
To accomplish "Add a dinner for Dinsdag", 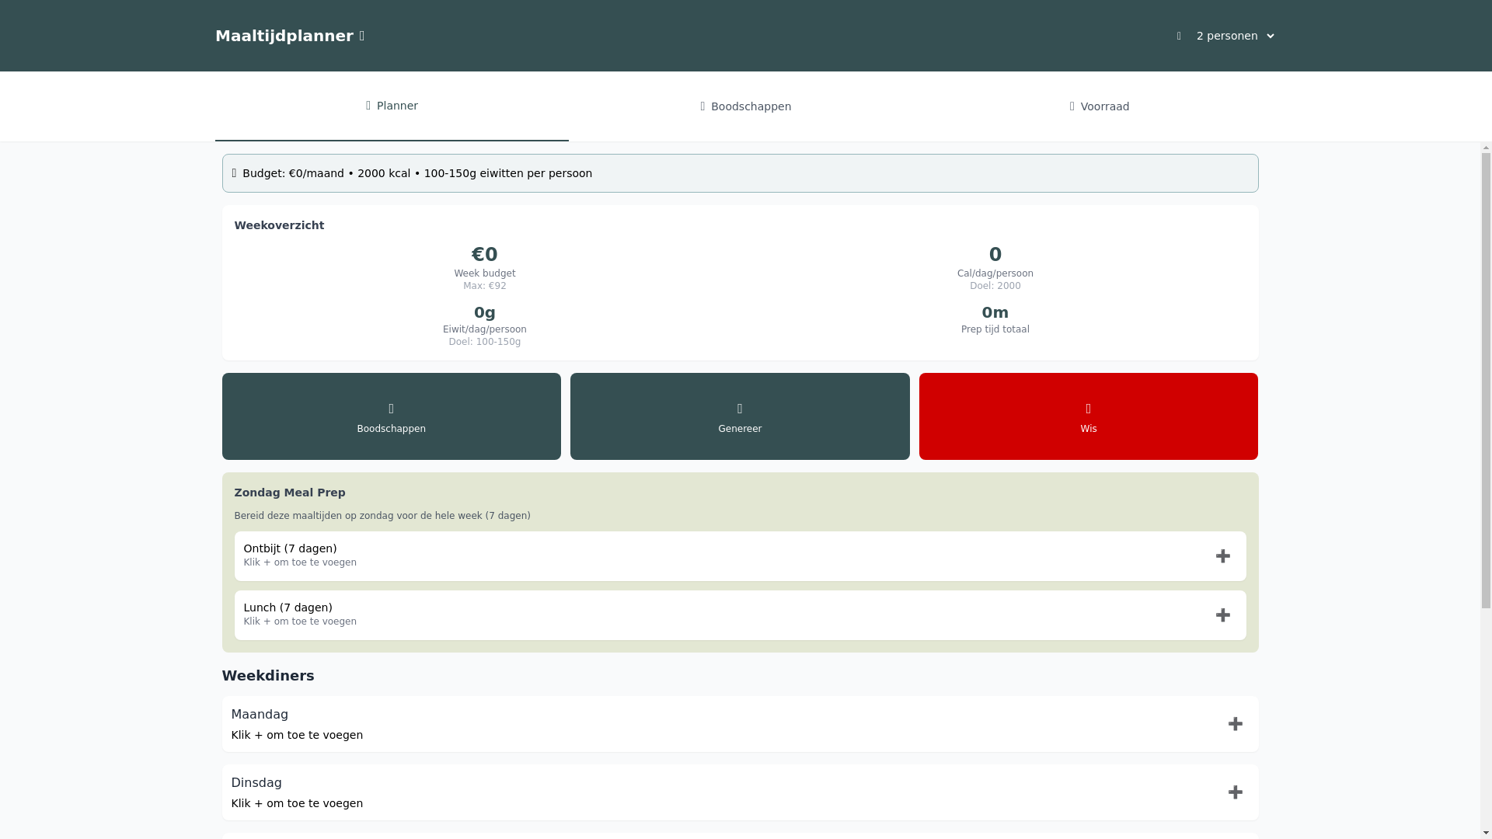I will coord(1236,792).
